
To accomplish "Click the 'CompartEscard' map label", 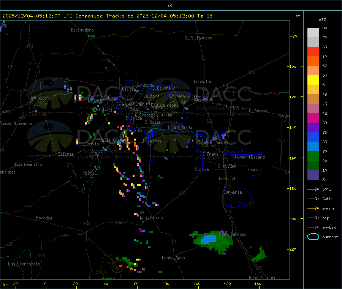I will pyautogui.click(x=250, y=157).
